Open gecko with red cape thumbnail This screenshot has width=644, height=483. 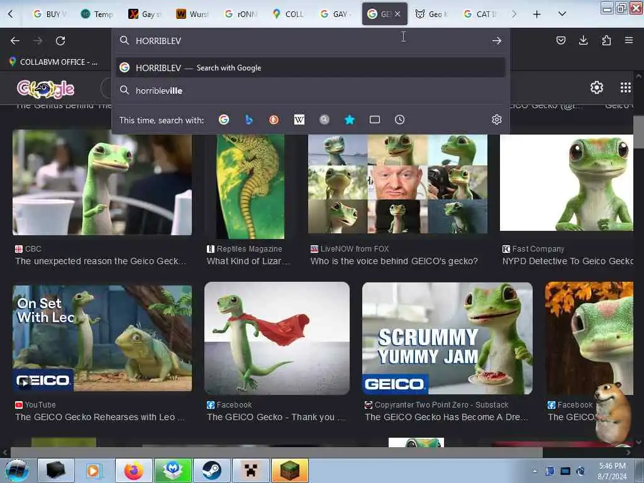[277, 338]
